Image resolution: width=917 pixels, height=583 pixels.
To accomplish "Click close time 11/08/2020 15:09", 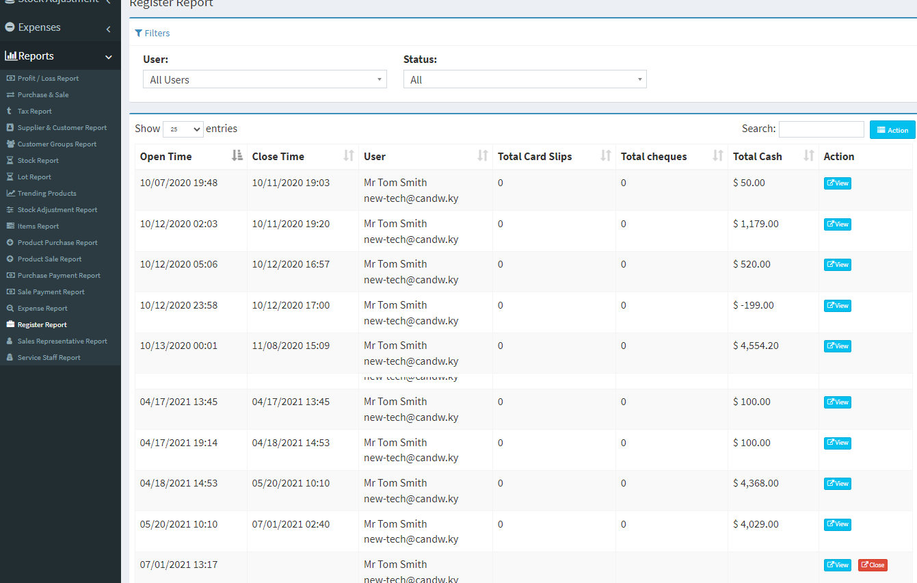I will pyautogui.click(x=291, y=346).
